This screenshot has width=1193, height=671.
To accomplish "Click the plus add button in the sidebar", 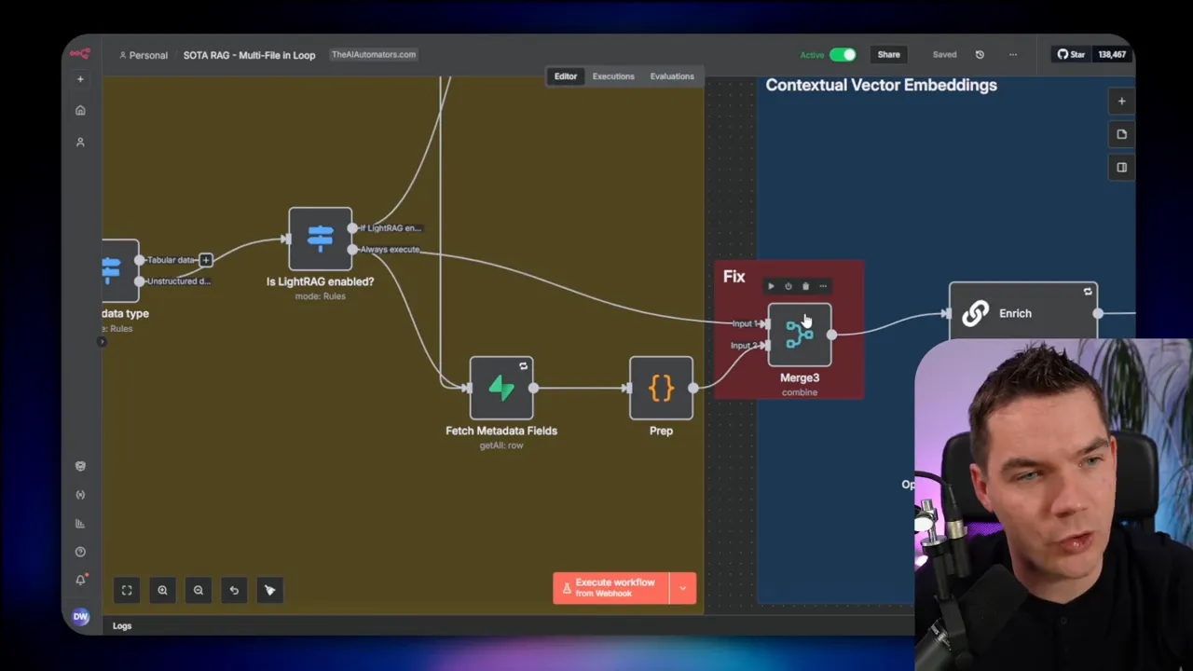I will 80,79.
